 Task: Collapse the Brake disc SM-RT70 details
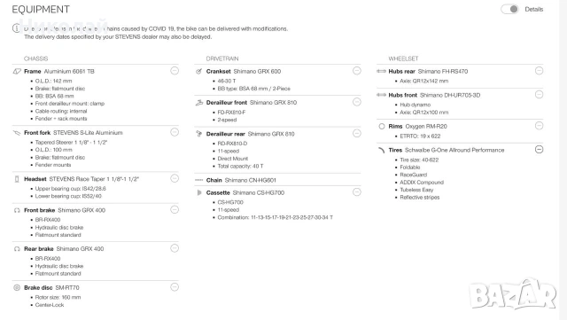click(175, 287)
